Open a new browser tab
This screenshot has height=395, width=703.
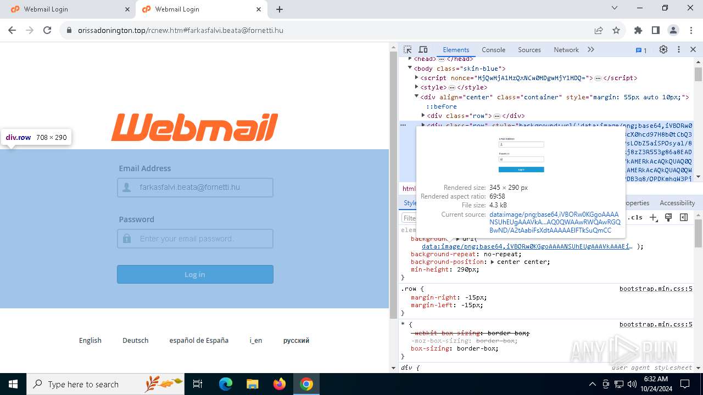tap(280, 9)
